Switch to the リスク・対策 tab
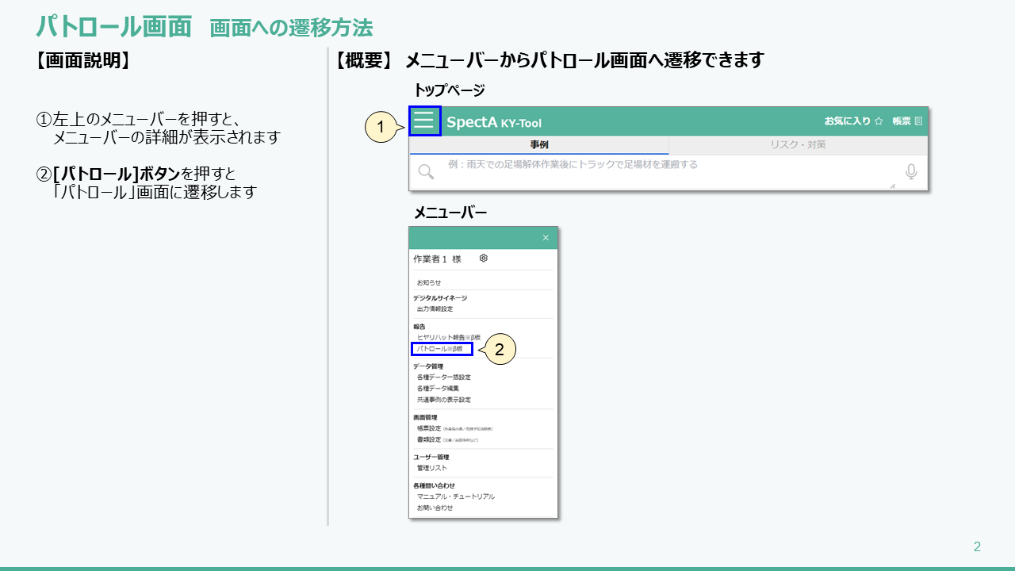The height and width of the screenshot is (571, 1015). (798, 145)
